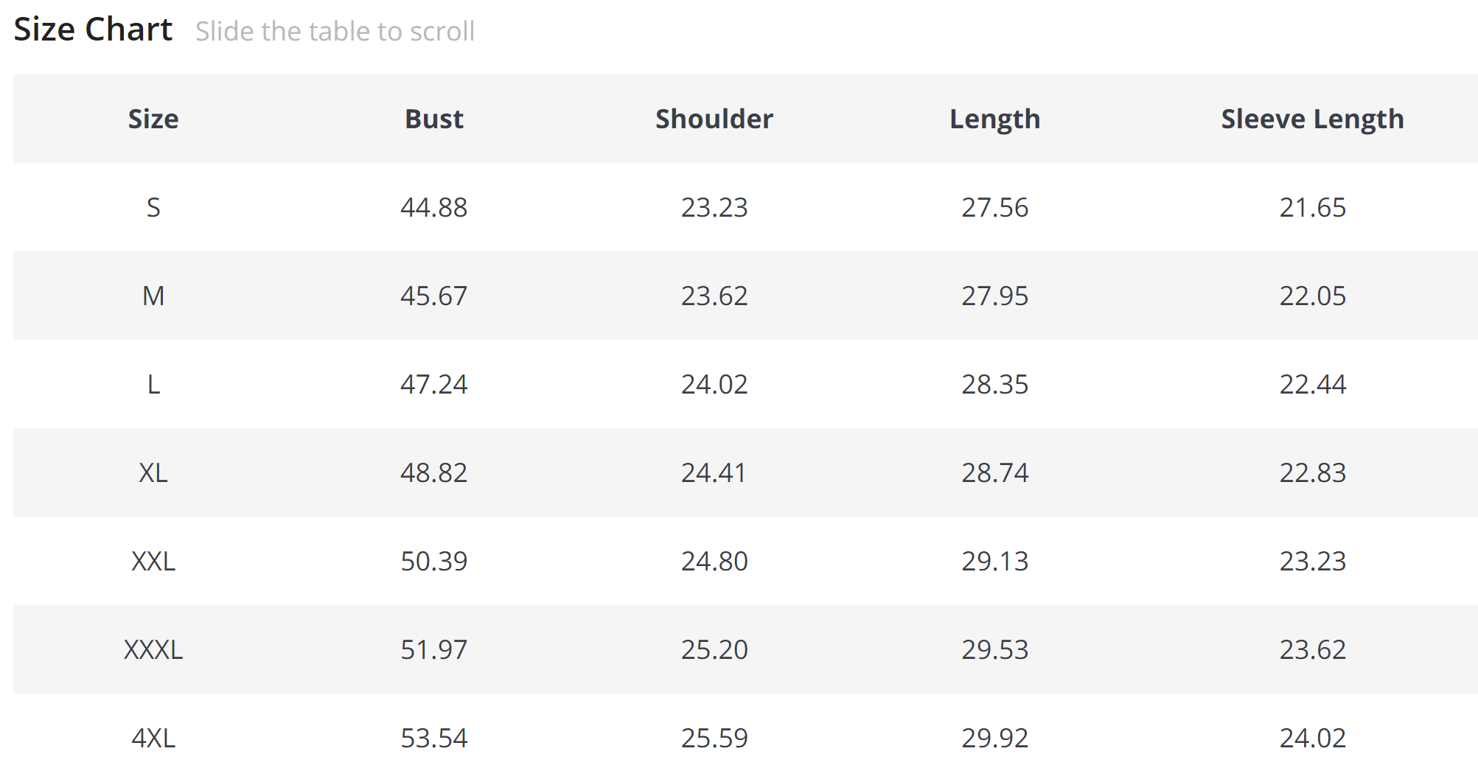Click the bust value 44.88
Viewport: 1478px width, 782px height.
click(434, 207)
